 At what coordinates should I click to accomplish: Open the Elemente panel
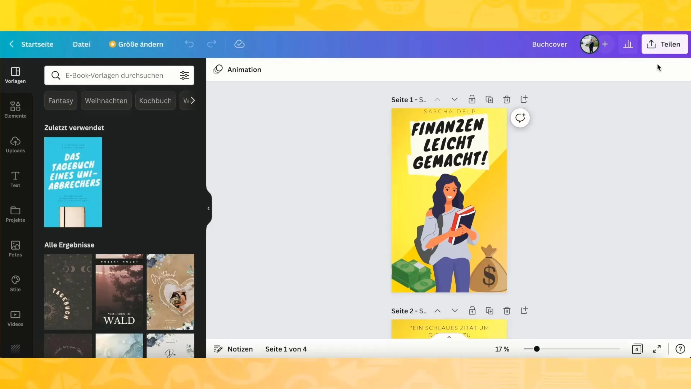coord(15,110)
